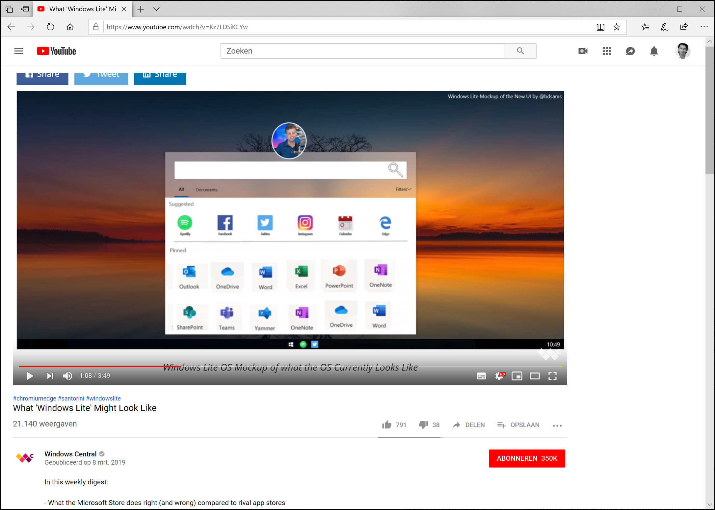This screenshot has width=715, height=510.
Task: Mute the video volume speaker
Action: [x=68, y=376]
